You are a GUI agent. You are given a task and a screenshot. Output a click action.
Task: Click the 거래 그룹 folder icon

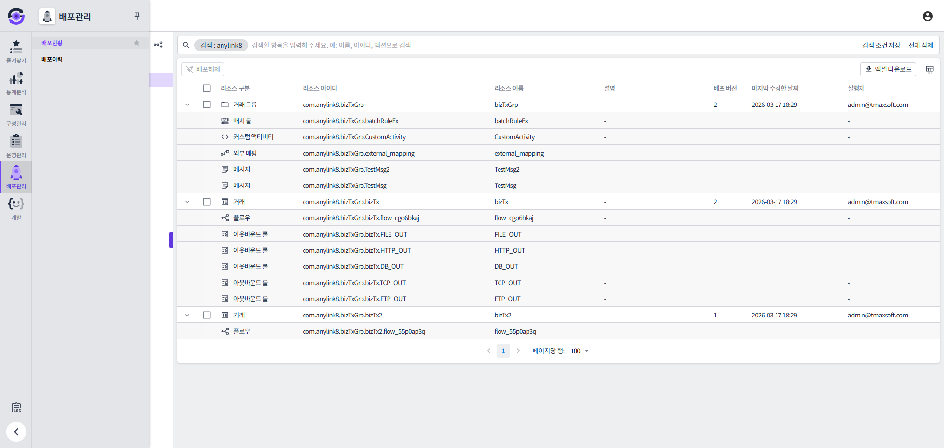(x=225, y=105)
